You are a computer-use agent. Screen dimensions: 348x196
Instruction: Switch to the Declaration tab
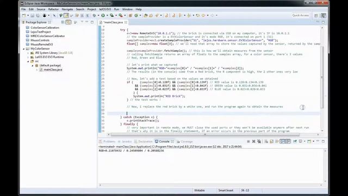pyautogui.click(x=143, y=142)
